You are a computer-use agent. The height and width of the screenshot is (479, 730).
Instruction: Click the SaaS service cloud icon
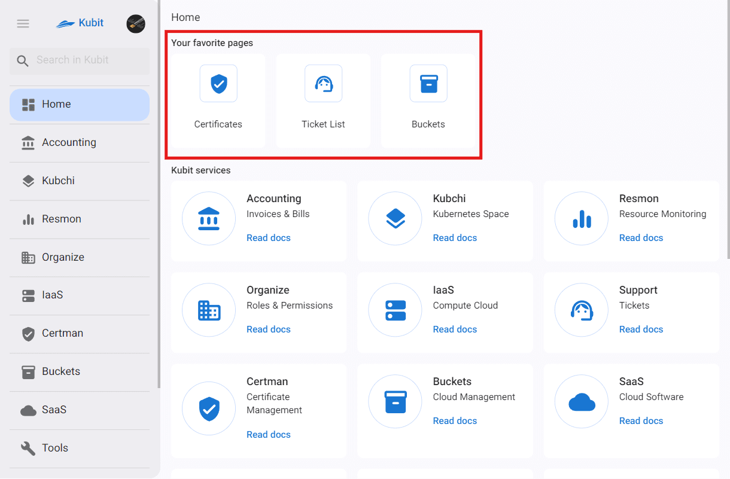click(x=582, y=402)
